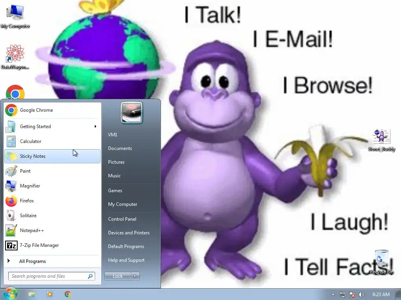Viewport: 401px width, 300px height.
Task: Expand the Getting Started submenu arrow
Action: [96, 127]
